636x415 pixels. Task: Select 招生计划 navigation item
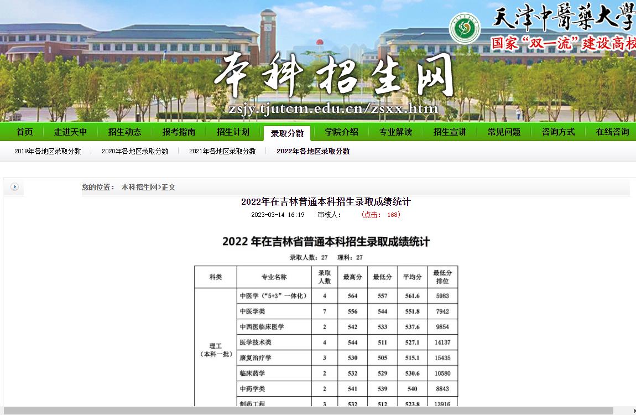[233, 132]
